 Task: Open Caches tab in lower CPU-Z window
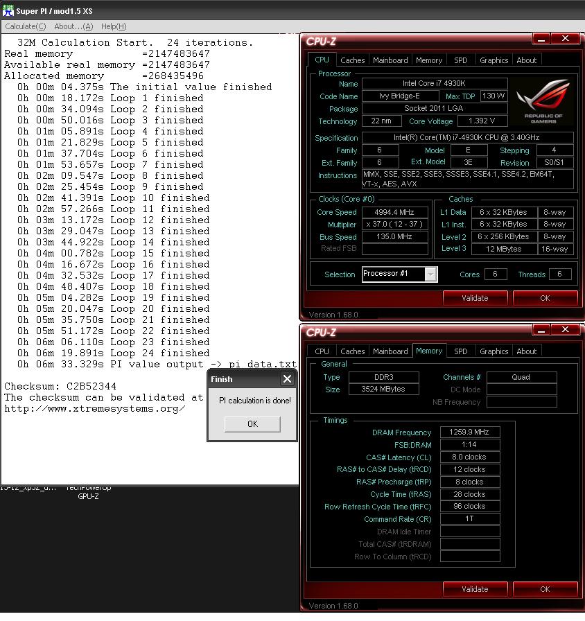(x=353, y=351)
